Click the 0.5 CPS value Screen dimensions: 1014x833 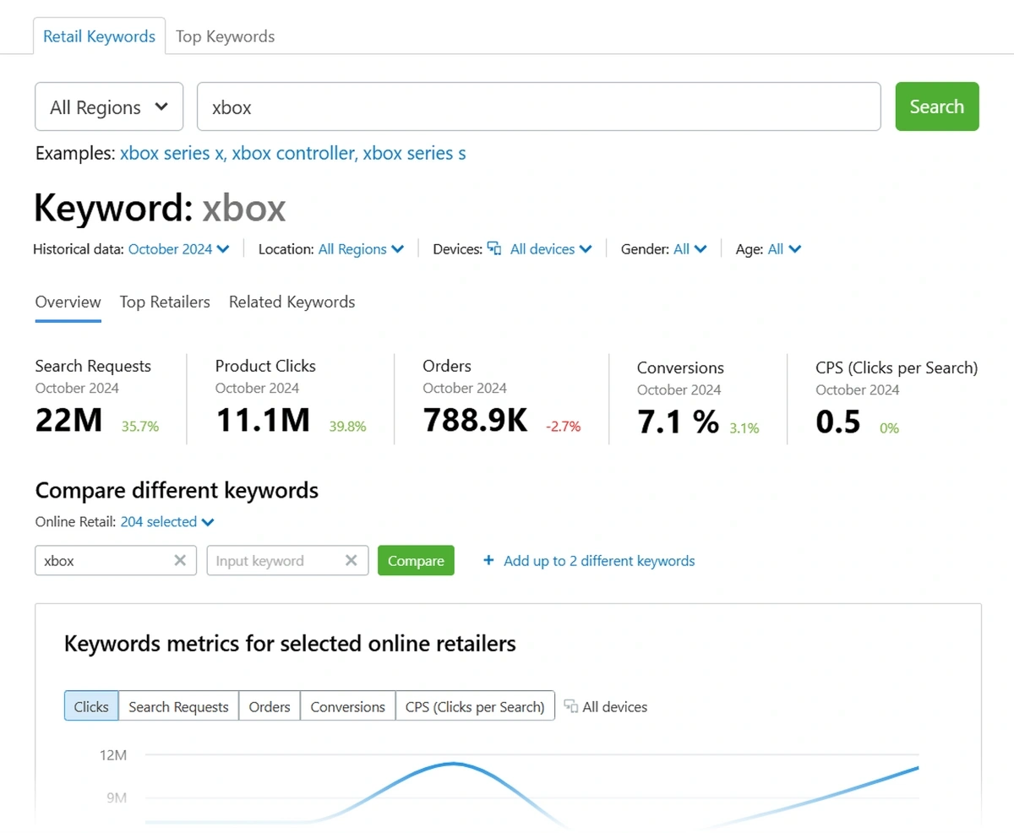838,422
